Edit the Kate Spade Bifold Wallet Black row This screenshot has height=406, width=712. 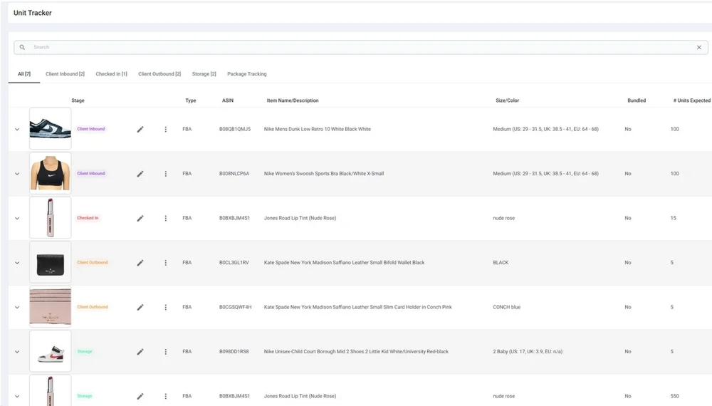point(140,263)
